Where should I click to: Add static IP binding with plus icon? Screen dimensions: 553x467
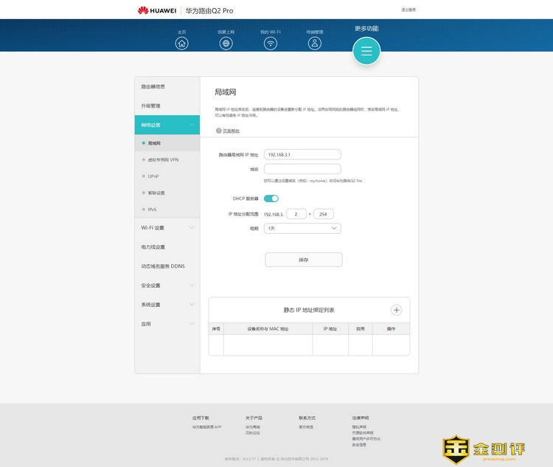[396, 311]
